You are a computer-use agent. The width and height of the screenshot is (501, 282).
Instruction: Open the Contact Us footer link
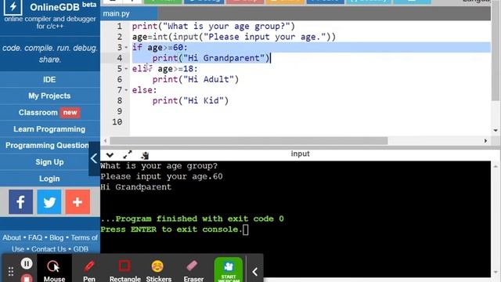[x=49, y=249]
